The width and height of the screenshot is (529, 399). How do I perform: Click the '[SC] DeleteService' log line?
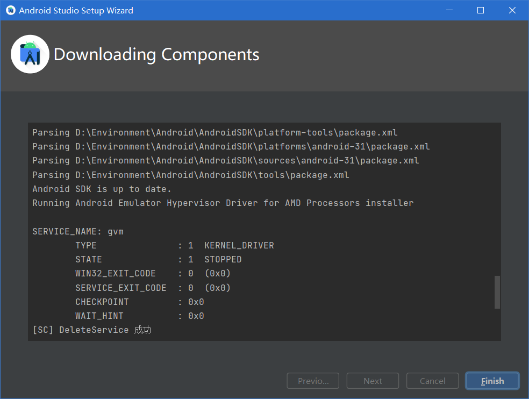coord(91,330)
